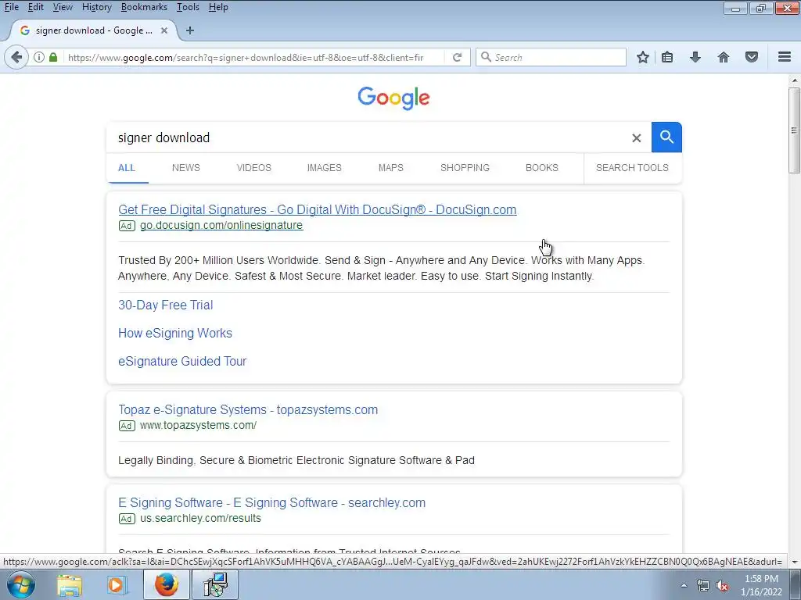Open the muted volume tray icon
This screenshot has height=600, width=801.
pyautogui.click(x=722, y=586)
